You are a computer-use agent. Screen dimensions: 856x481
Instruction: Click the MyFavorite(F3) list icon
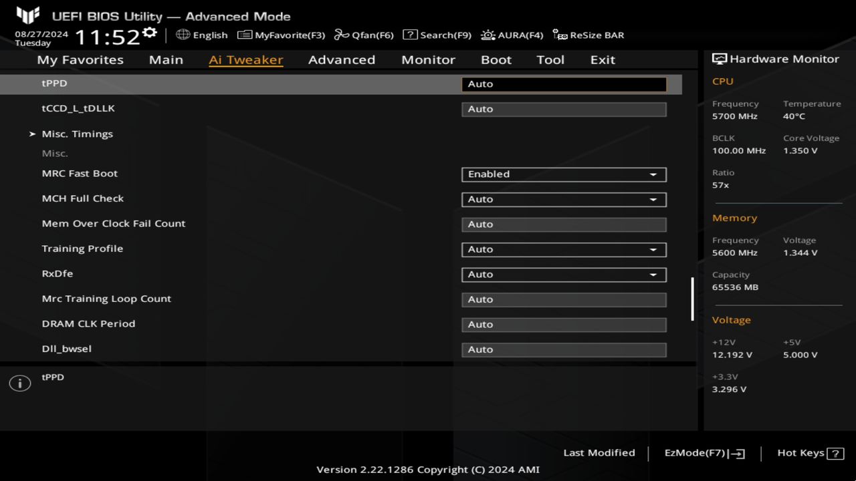pos(245,35)
